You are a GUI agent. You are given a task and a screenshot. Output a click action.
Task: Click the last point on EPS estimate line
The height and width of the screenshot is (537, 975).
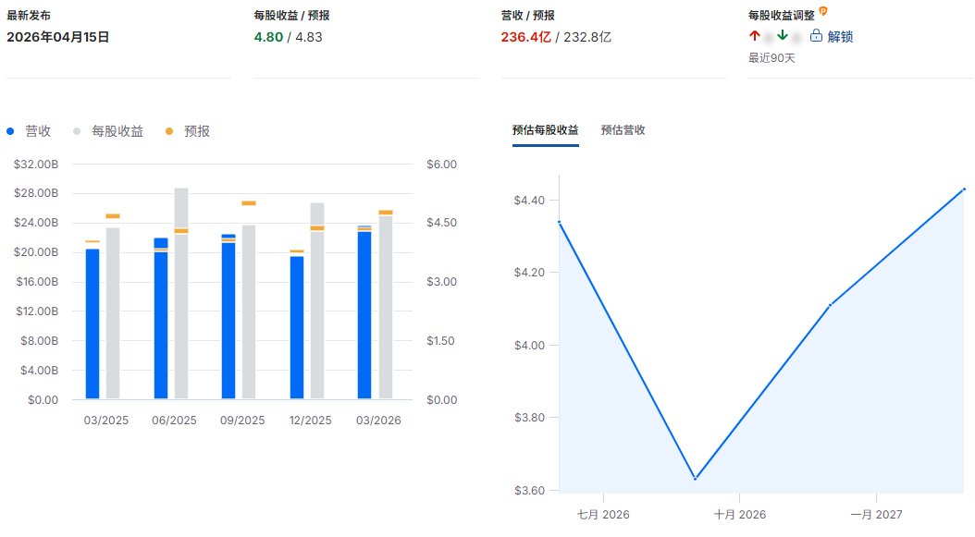(965, 189)
